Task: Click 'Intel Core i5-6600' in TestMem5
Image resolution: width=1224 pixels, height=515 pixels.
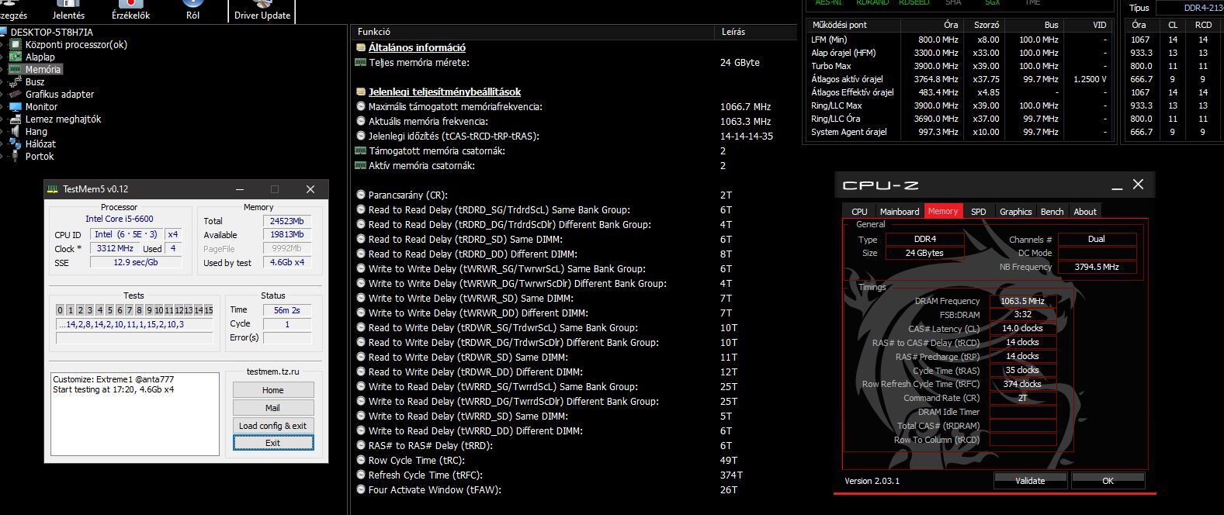Action: (x=120, y=219)
